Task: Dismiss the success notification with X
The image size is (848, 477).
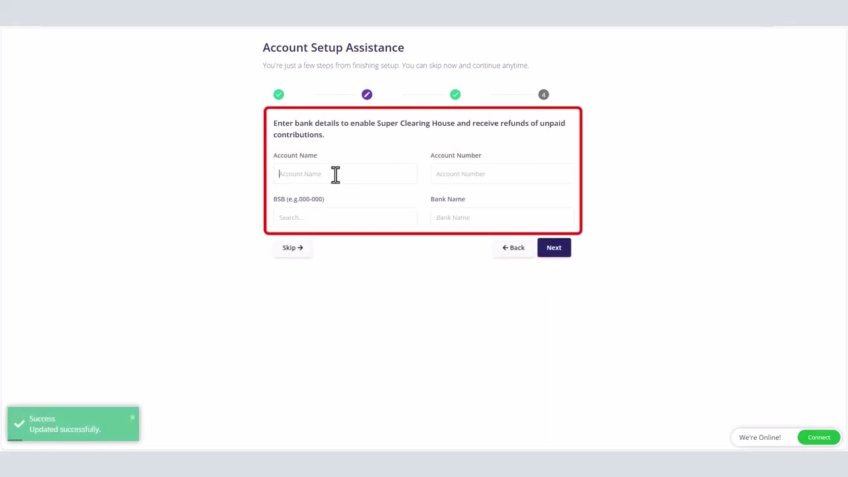Action: [132, 417]
